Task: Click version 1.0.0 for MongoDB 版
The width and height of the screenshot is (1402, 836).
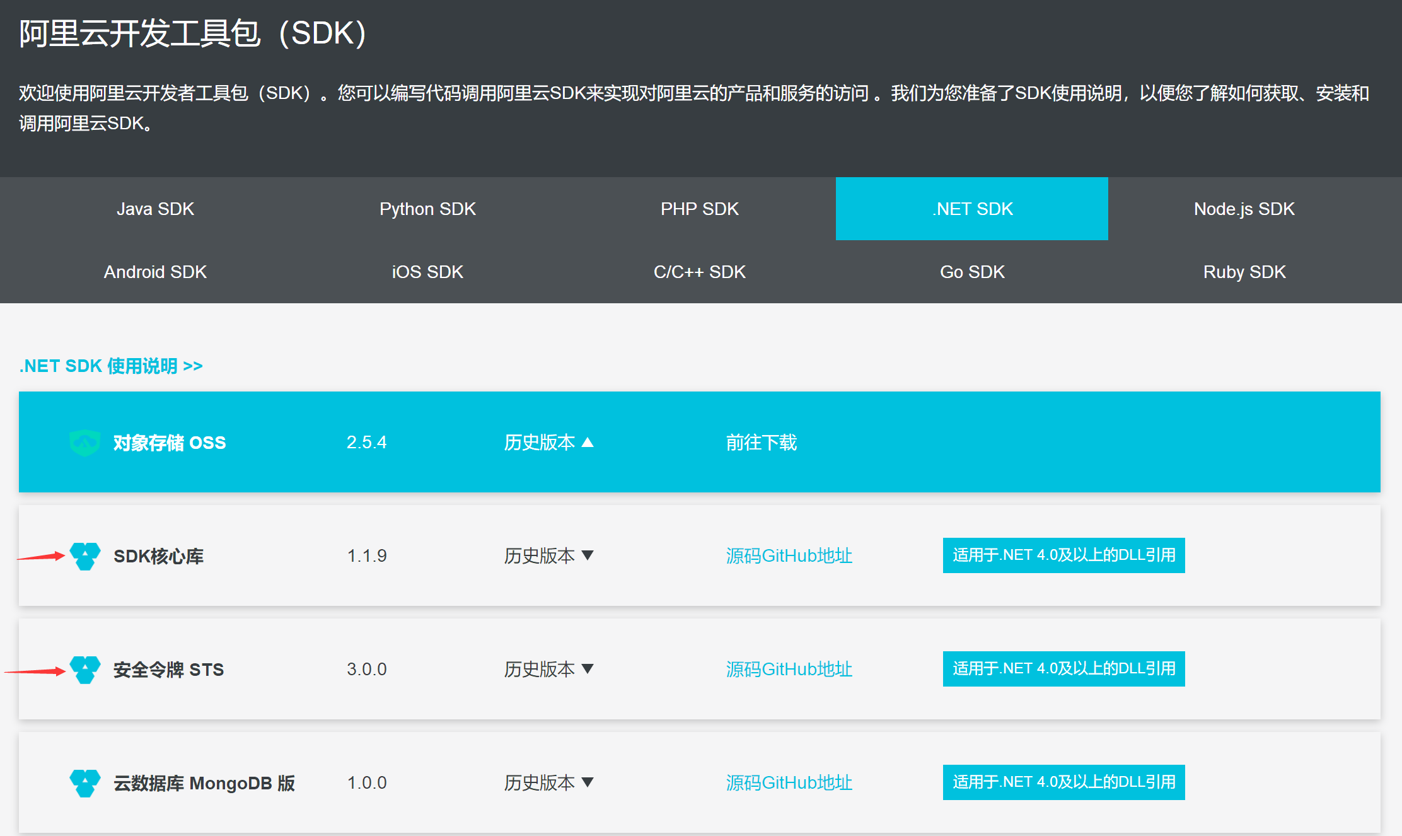Action: click(x=367, y=782)
